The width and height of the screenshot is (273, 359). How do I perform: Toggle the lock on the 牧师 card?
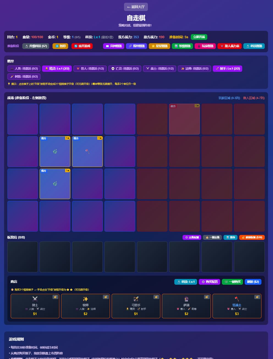tap(106, 297)
